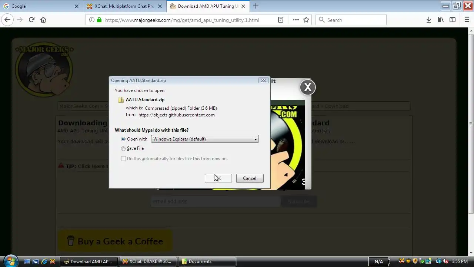Click the MajorGeeks logo on page
The width and height of the screenshot is (474, 267).
(44, 70)
